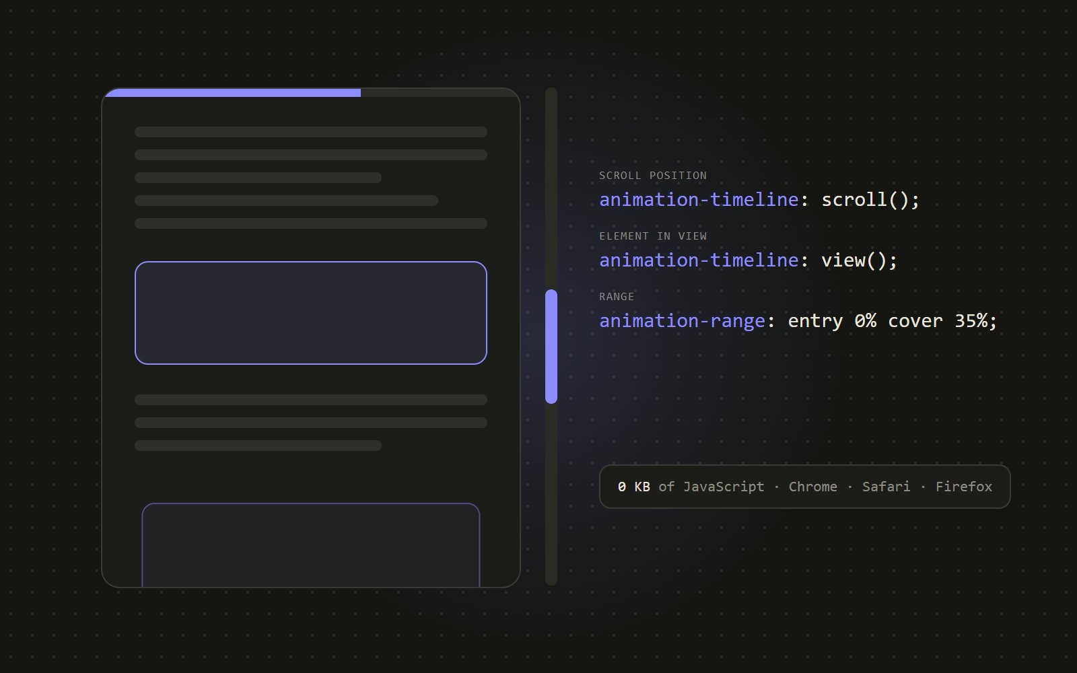Click 'Safari' in the browser support badge

point(887,487)
